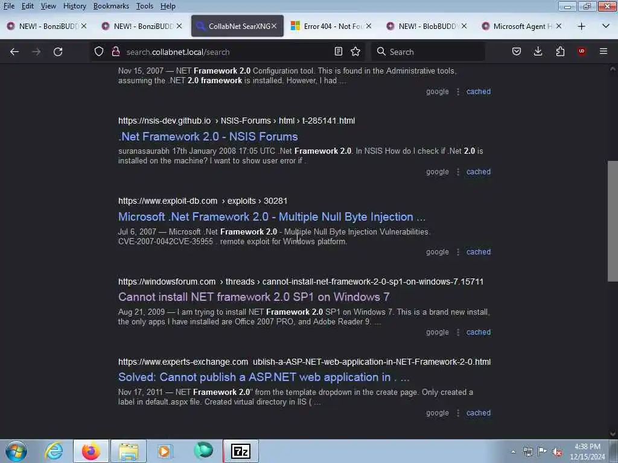Open Windows Media Player from the taskbar

pos(165,451)
